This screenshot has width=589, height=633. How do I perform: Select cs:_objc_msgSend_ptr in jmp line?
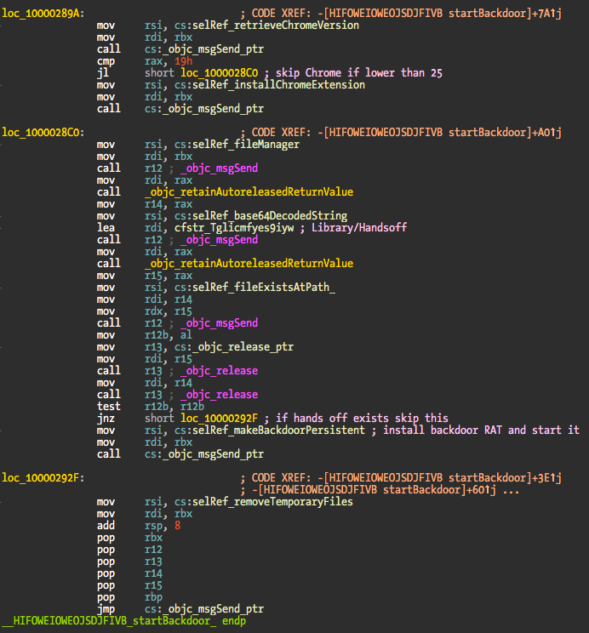pos(204,609)
